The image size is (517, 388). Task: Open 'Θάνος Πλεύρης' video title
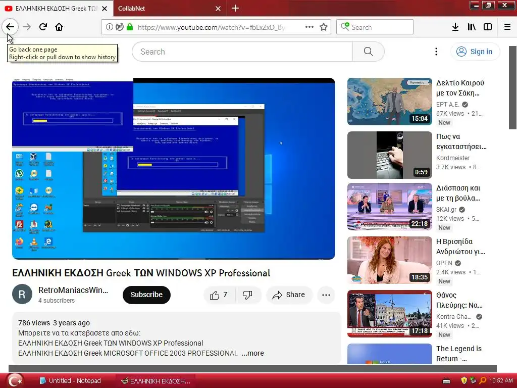tap(459, 300)
